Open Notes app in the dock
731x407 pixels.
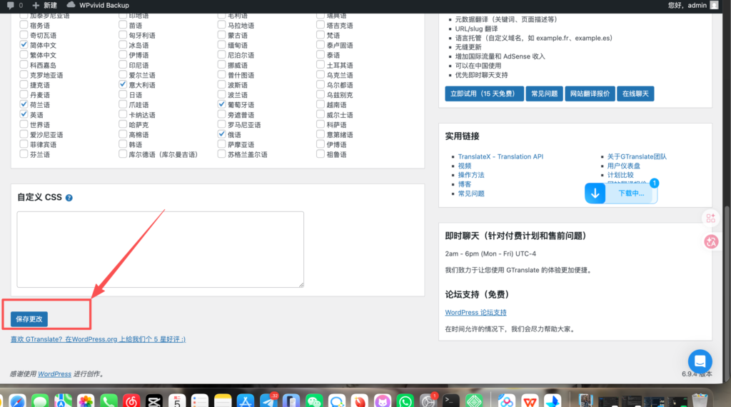click(223, 401)
